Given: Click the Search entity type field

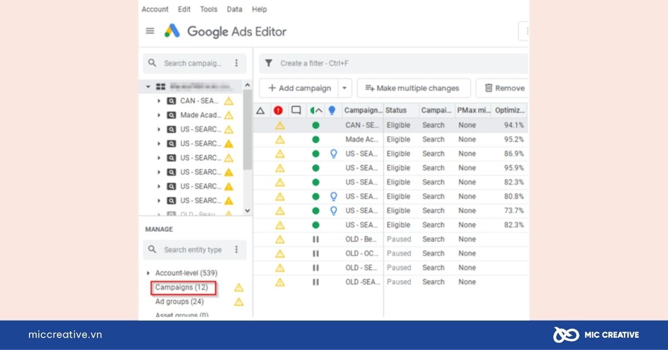Looking at the screenshot, I should pos(194,249).
